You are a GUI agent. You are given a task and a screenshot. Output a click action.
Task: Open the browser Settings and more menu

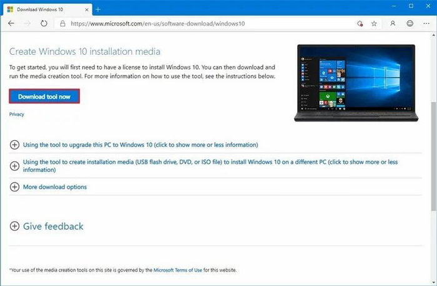click(426, 23)
